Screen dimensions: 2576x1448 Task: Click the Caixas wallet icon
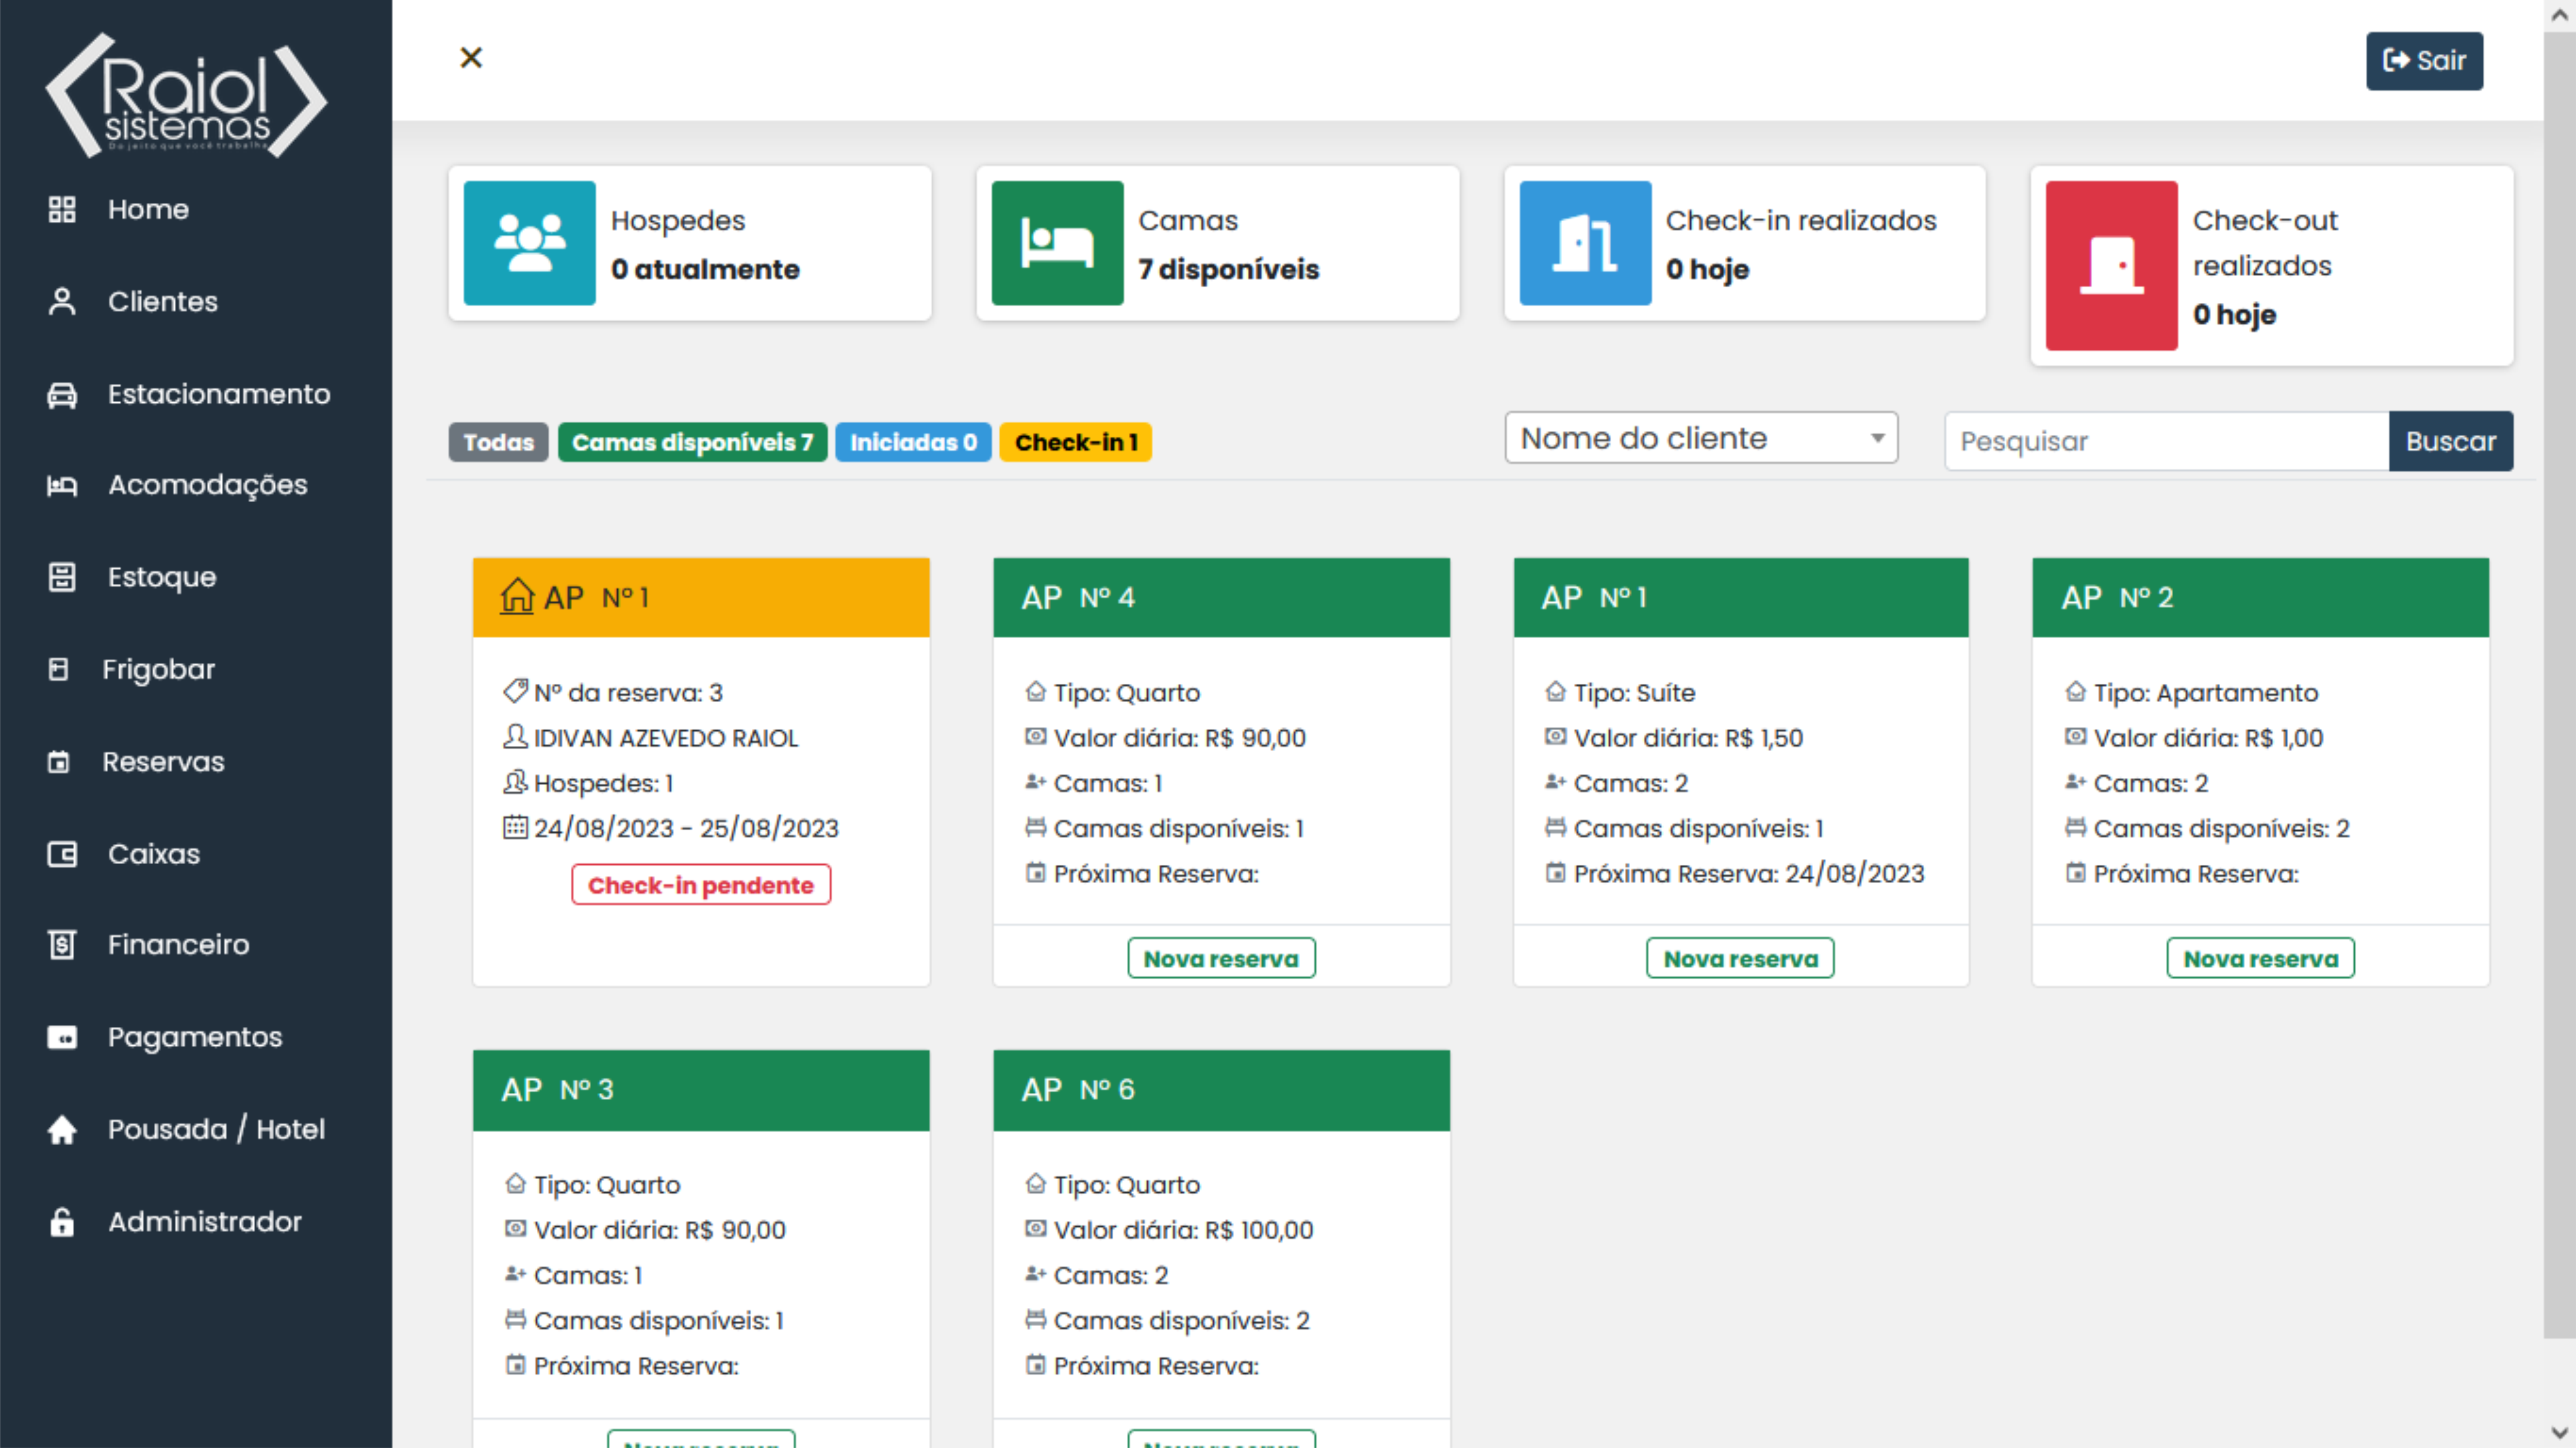62,854
